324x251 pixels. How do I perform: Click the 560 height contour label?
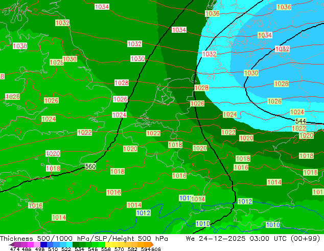tap(90, 166)
